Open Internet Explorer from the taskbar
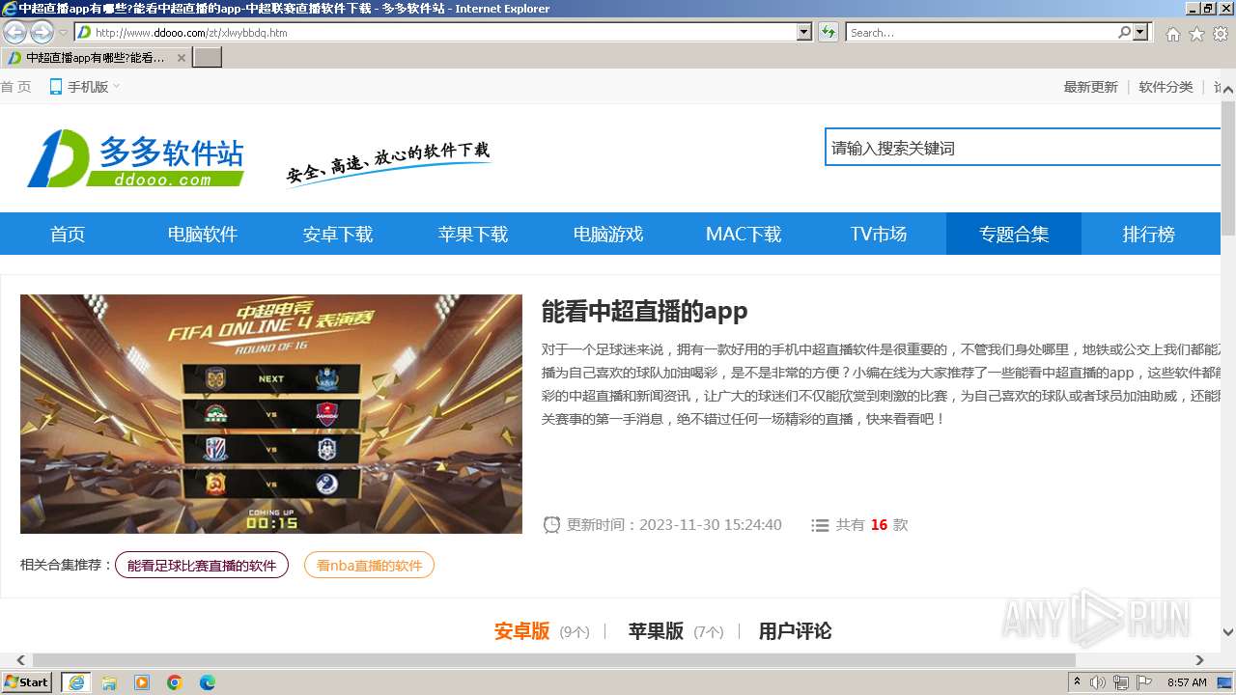Viewport: 1236px width, 695px height. [x=76, y=682]
